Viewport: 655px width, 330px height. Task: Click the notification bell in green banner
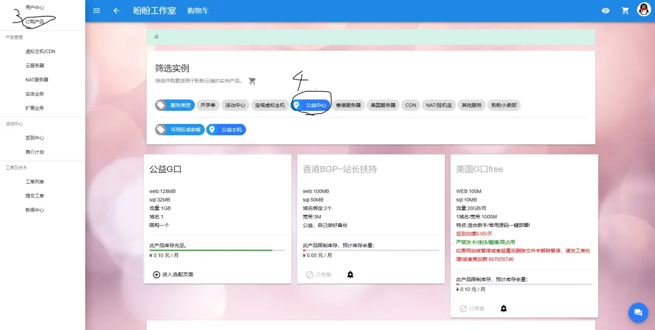[156, 37]
